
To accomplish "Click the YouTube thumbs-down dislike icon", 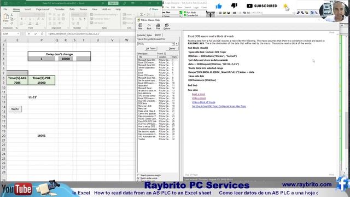I will tap(234, 5).
